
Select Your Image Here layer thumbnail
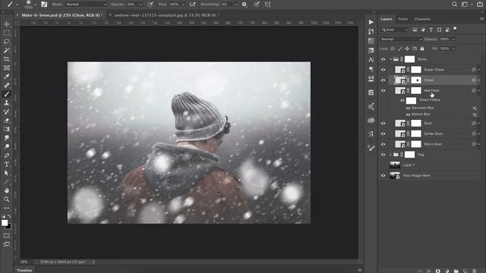point(395,175)
